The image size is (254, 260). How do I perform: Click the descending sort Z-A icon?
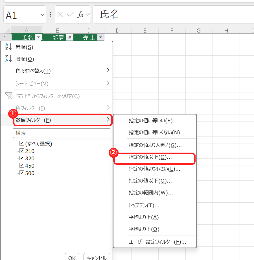9,59
